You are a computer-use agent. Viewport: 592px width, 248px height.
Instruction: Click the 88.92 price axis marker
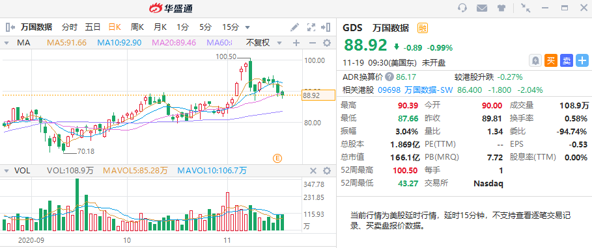pos(318,95)
